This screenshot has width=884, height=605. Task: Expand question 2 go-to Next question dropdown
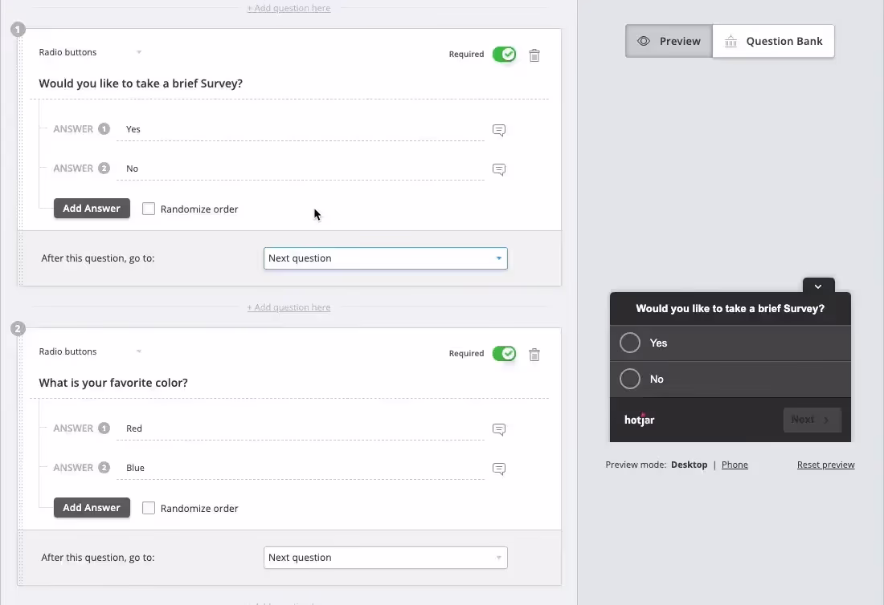pos(385,558)
